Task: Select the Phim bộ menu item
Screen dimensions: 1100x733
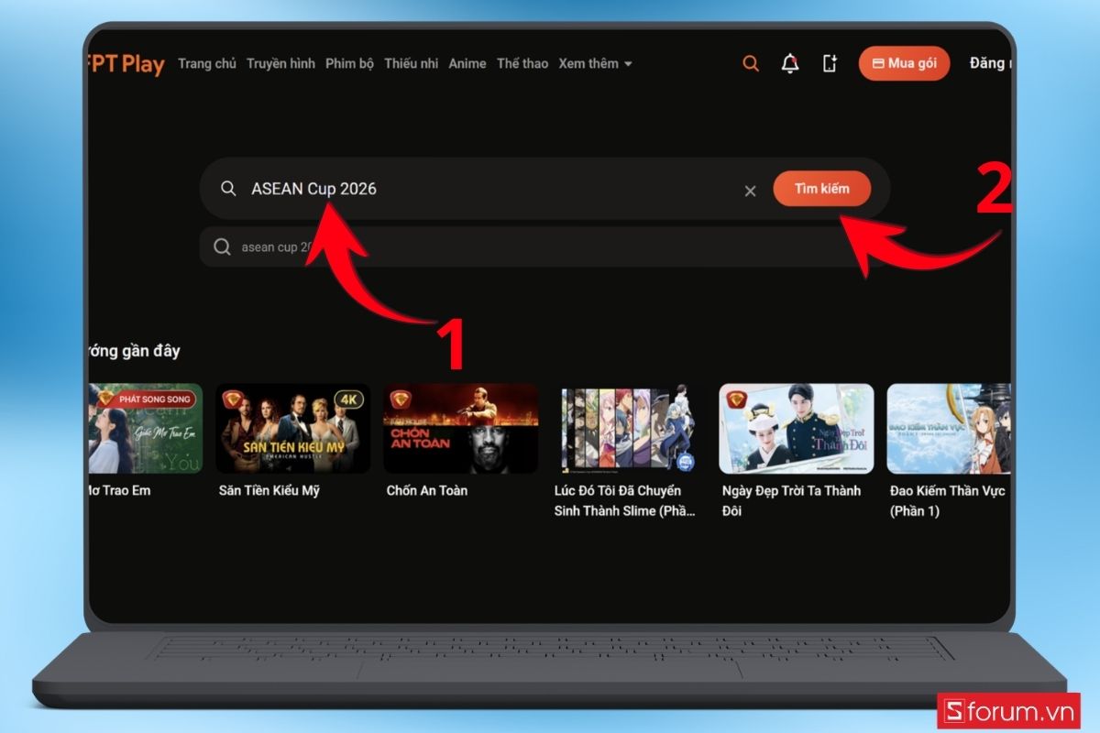Action: tap(349, 64)
